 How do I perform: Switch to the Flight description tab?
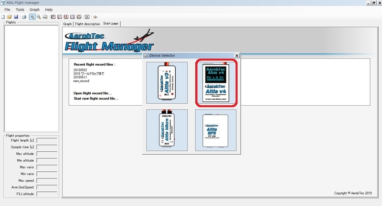coord(87,24)
